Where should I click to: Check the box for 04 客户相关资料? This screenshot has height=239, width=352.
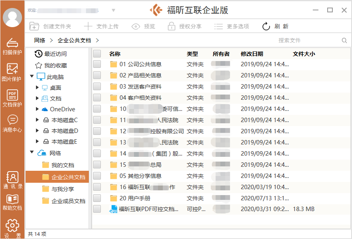click(97, 97)
